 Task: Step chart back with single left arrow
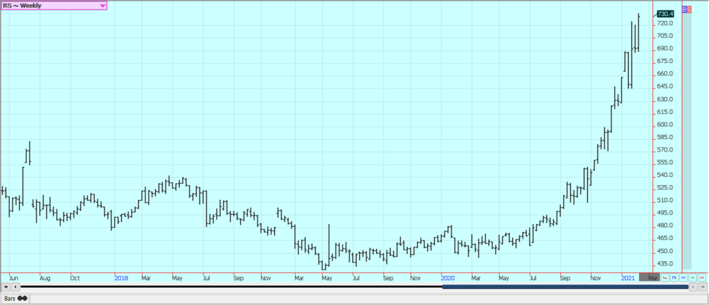pyautogui.click(x=16, y=286)
